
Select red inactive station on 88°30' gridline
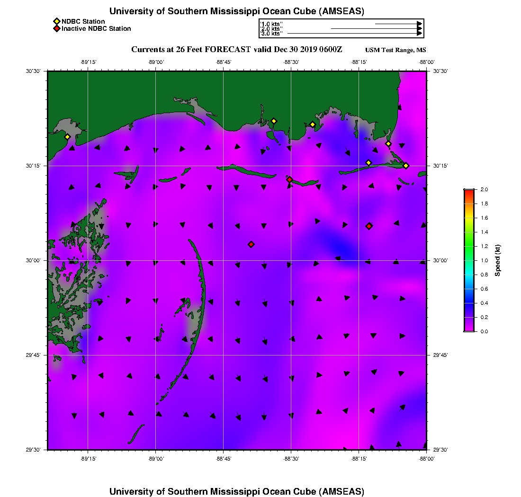pyautogui.click(x=289, y=179)
